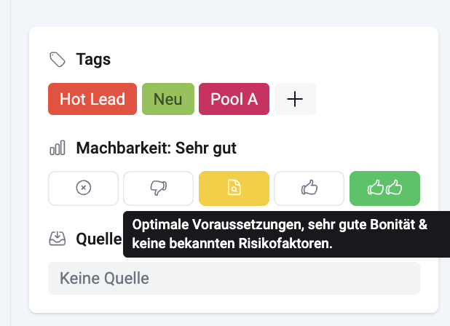Choose the thumbs down feasibility rating
This screenshot has width=450, height=326.
tap(159, 188)
